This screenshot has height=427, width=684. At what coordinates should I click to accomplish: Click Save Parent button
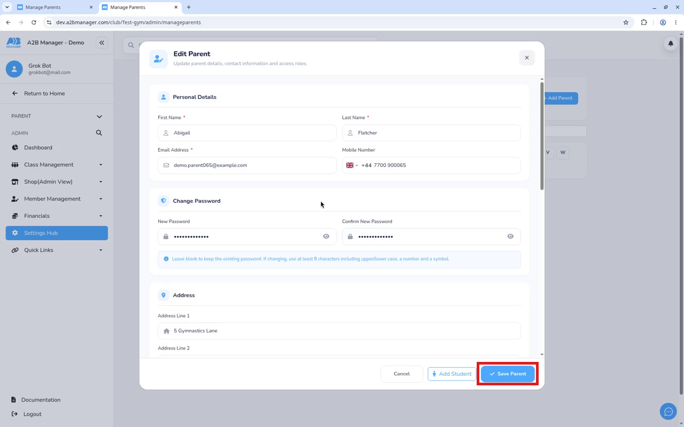508,374
